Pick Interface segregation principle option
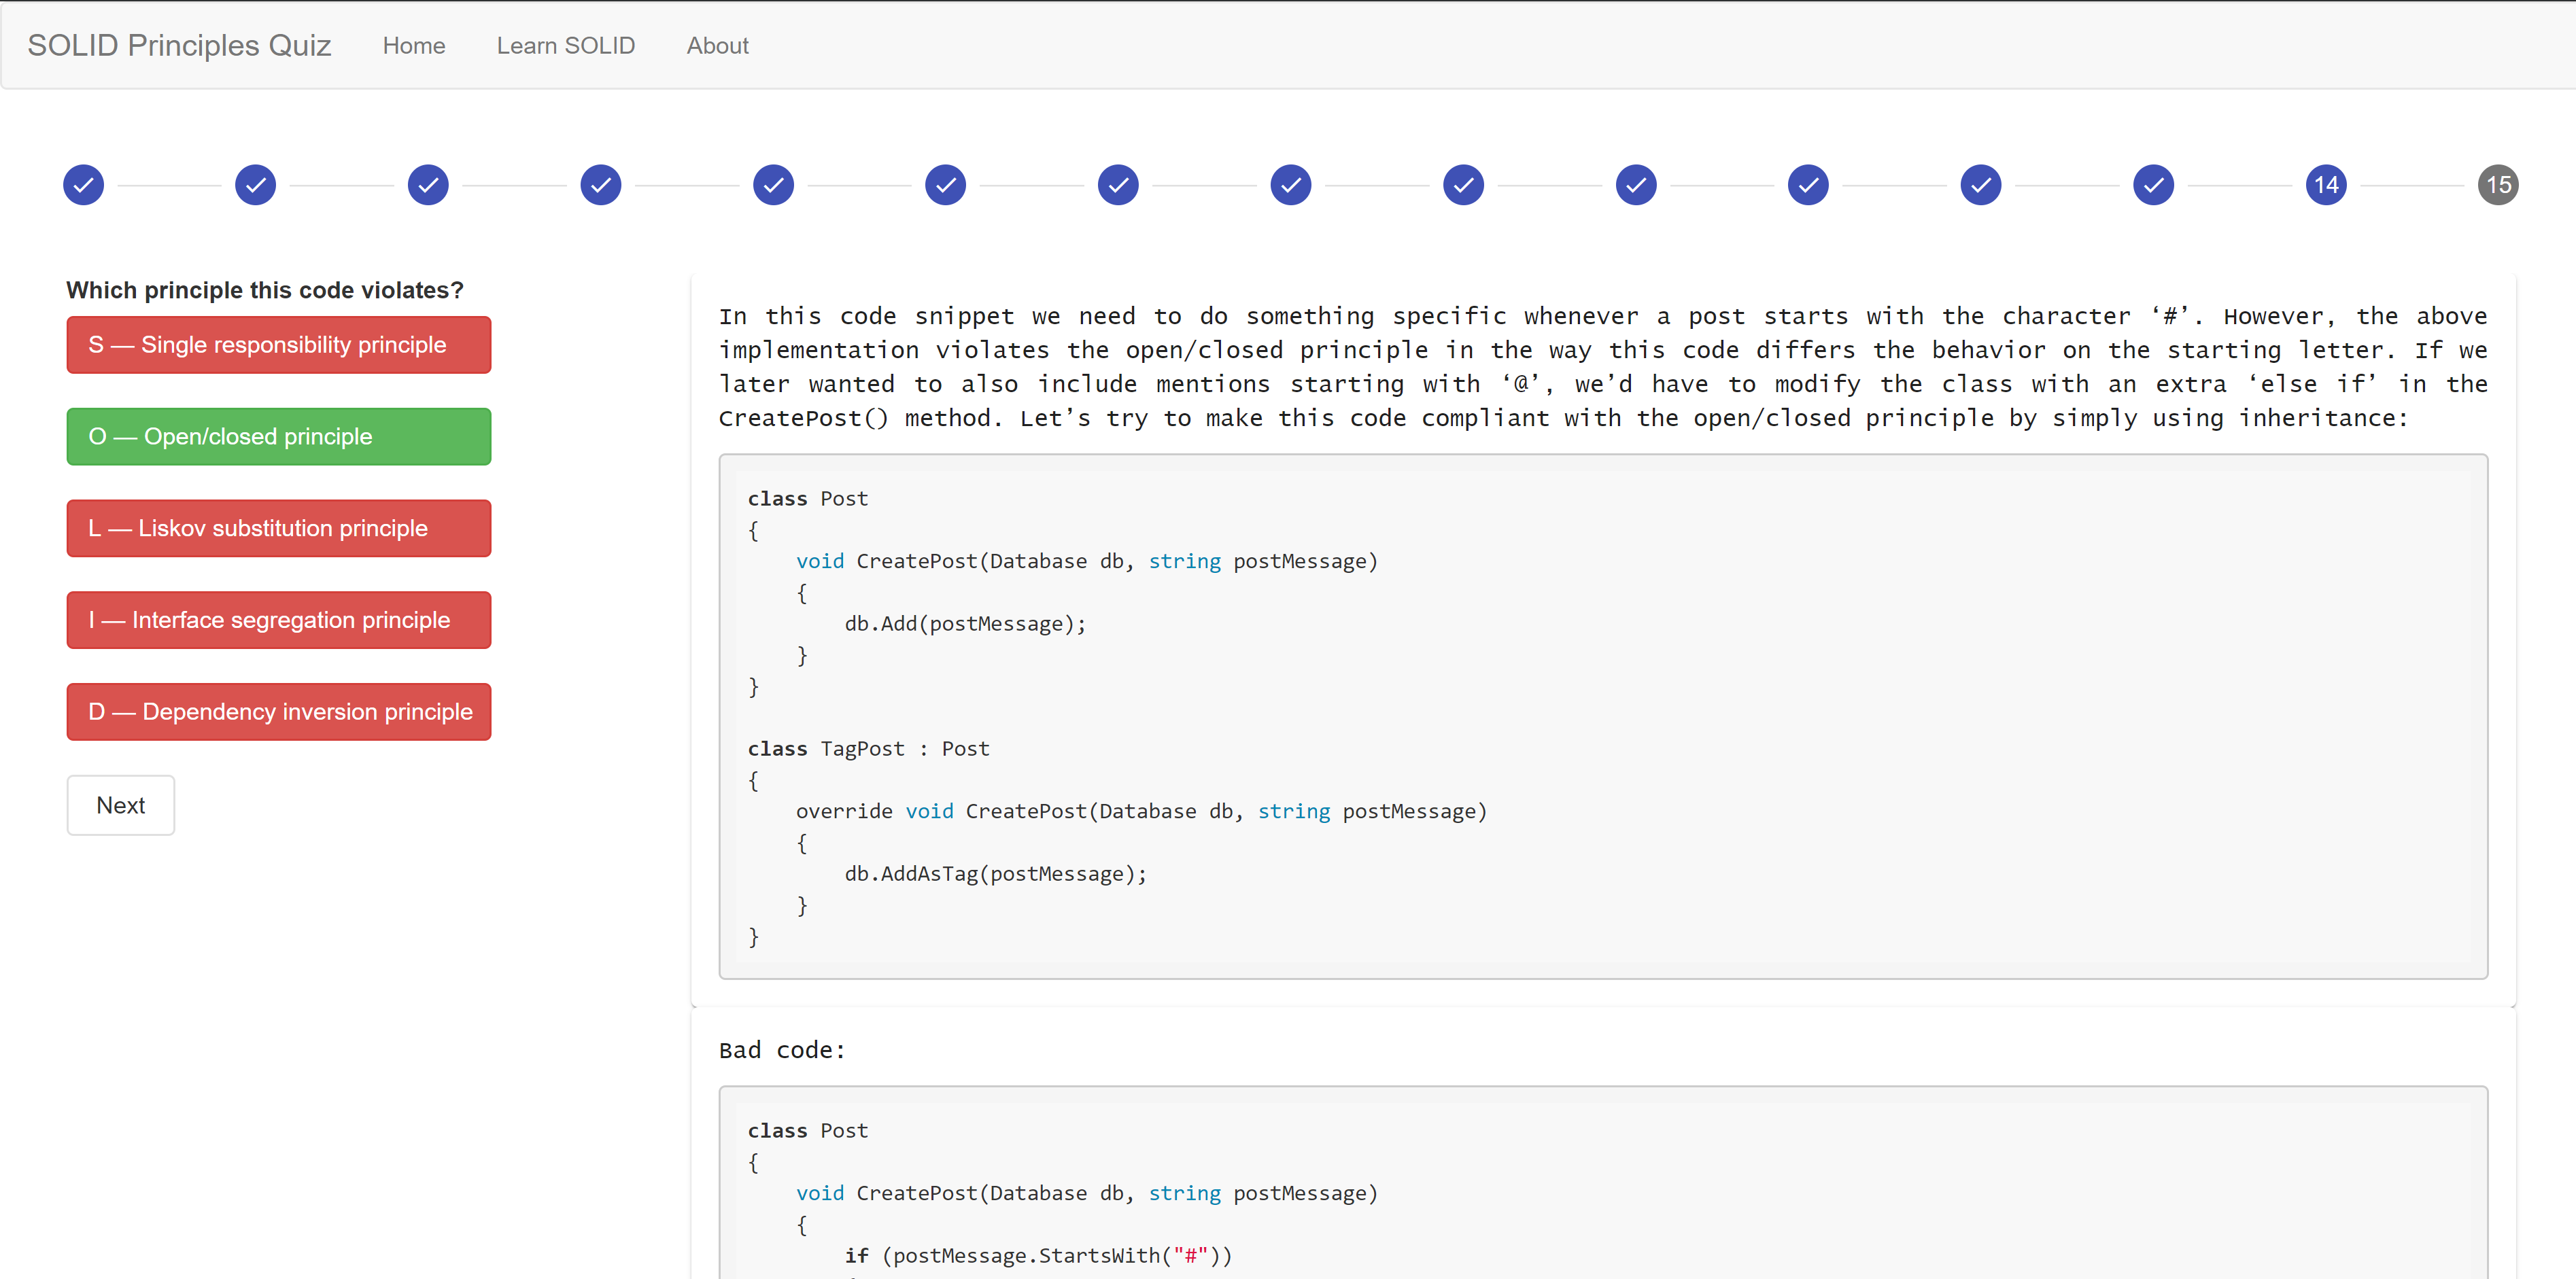The height and width of the screenshot is (1279, 2576). (279, 620)
